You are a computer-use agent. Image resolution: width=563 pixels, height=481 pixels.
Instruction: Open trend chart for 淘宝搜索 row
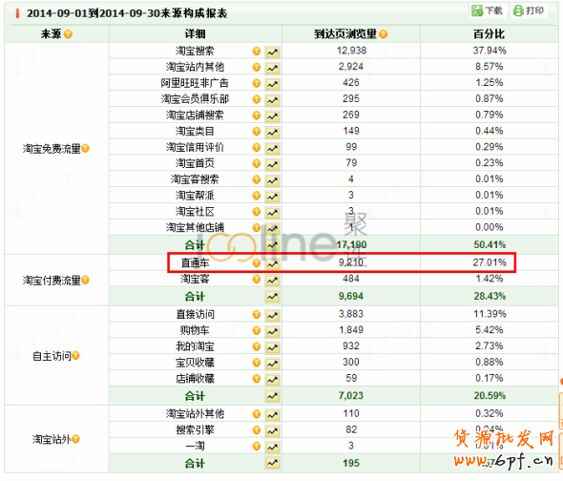[273, 52]
